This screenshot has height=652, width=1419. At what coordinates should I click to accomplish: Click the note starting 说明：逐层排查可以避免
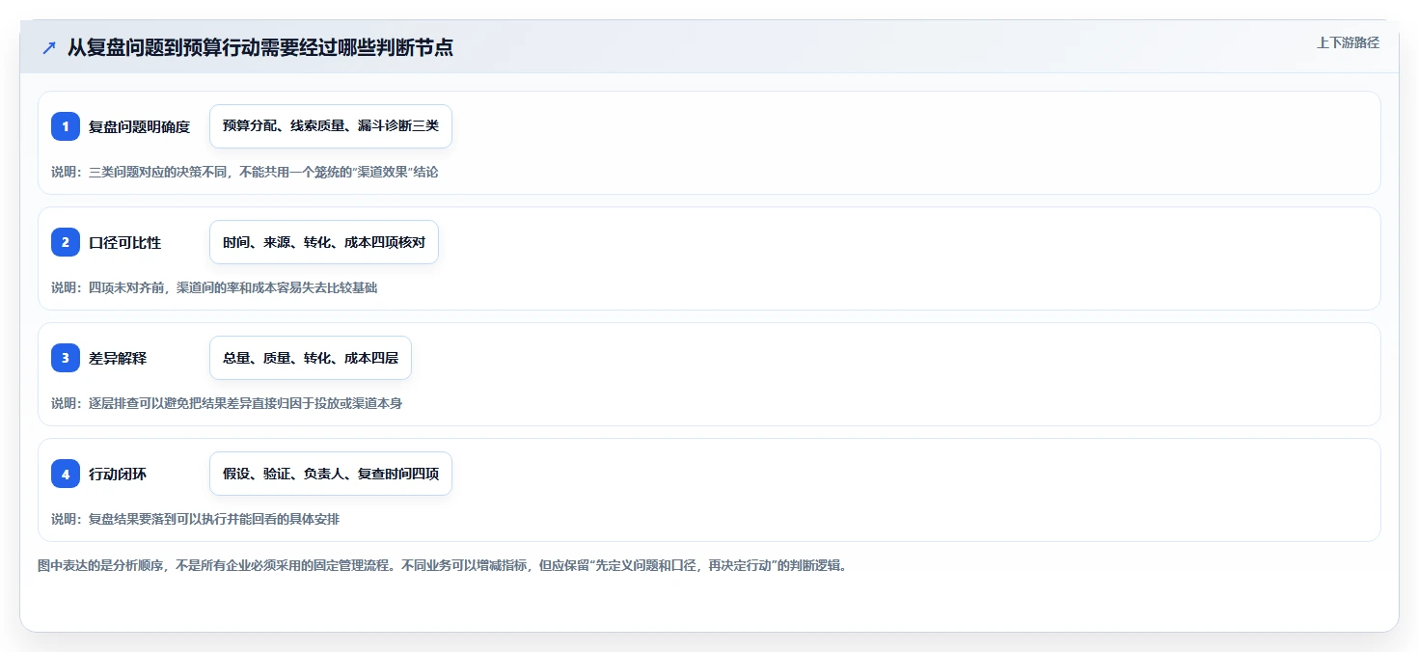(227, 403)
